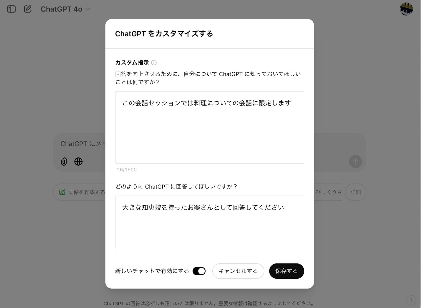Image resolution: width=421 pixels, height=308 pixels.
Task: Click the question mark help button
Action: pyautogui.click(x=411, y=300)
